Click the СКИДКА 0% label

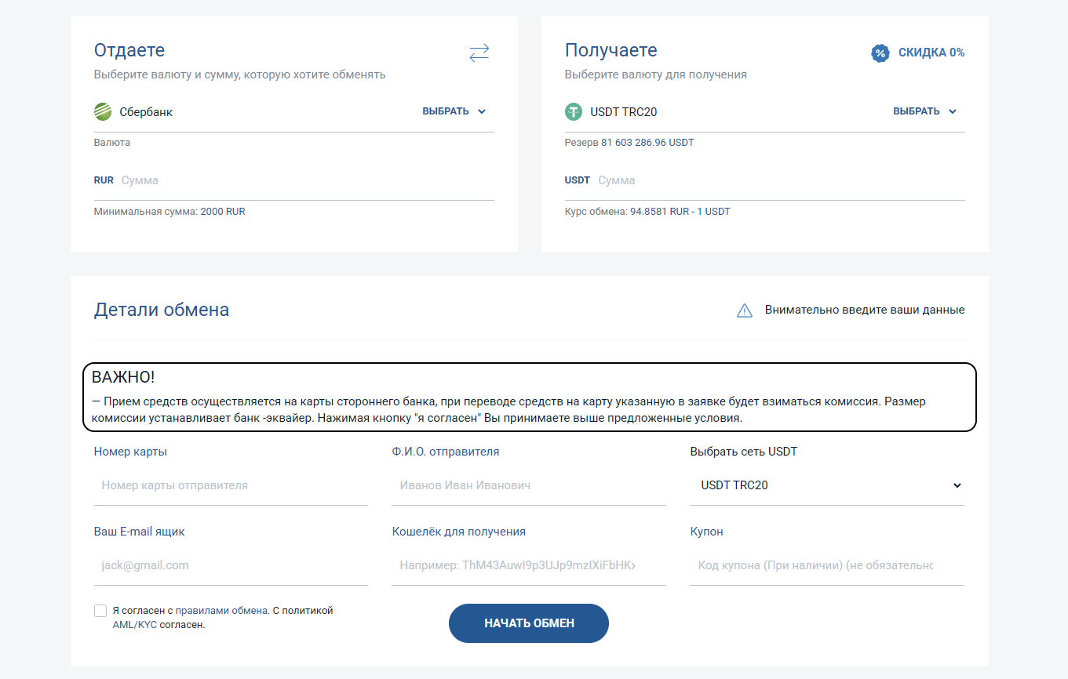click(x=931, y=53)
